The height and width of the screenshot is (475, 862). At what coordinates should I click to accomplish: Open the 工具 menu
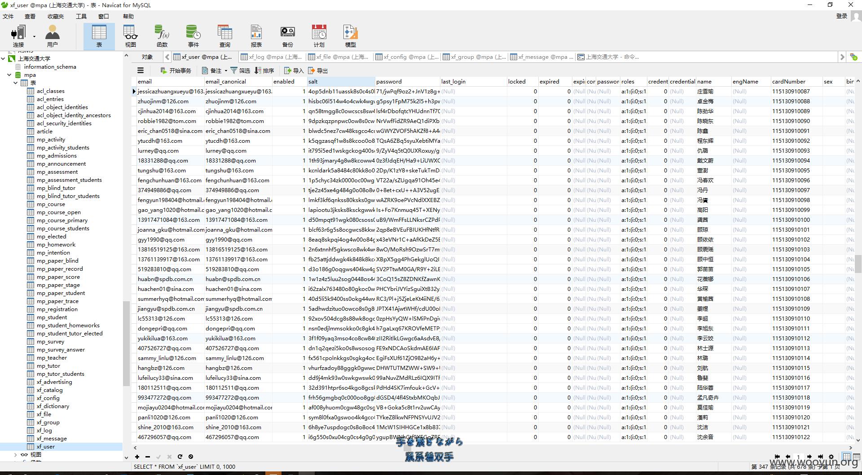[x=81, y=16]
